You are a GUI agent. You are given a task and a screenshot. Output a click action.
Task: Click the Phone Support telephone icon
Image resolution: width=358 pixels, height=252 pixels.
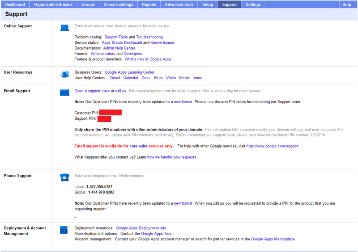64,177
